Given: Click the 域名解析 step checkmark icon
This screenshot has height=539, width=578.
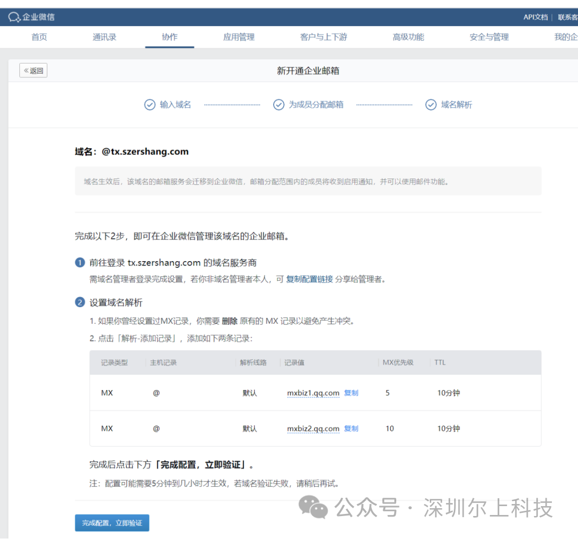Looking at the screenshot, I should tap(431, 104).
